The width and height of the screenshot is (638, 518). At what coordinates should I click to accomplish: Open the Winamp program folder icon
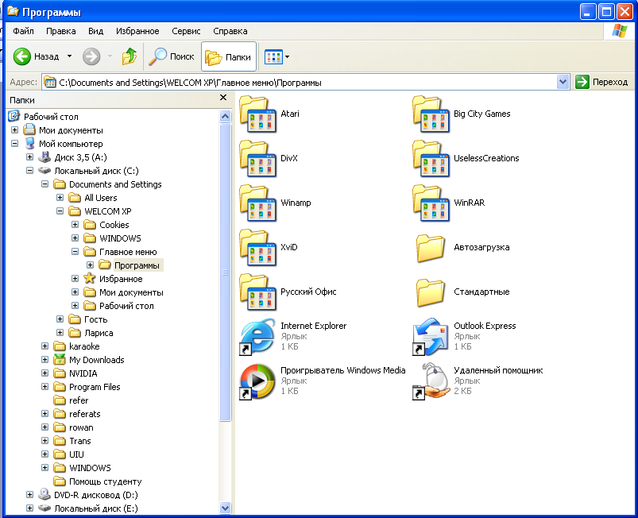(x=258, y=203)
